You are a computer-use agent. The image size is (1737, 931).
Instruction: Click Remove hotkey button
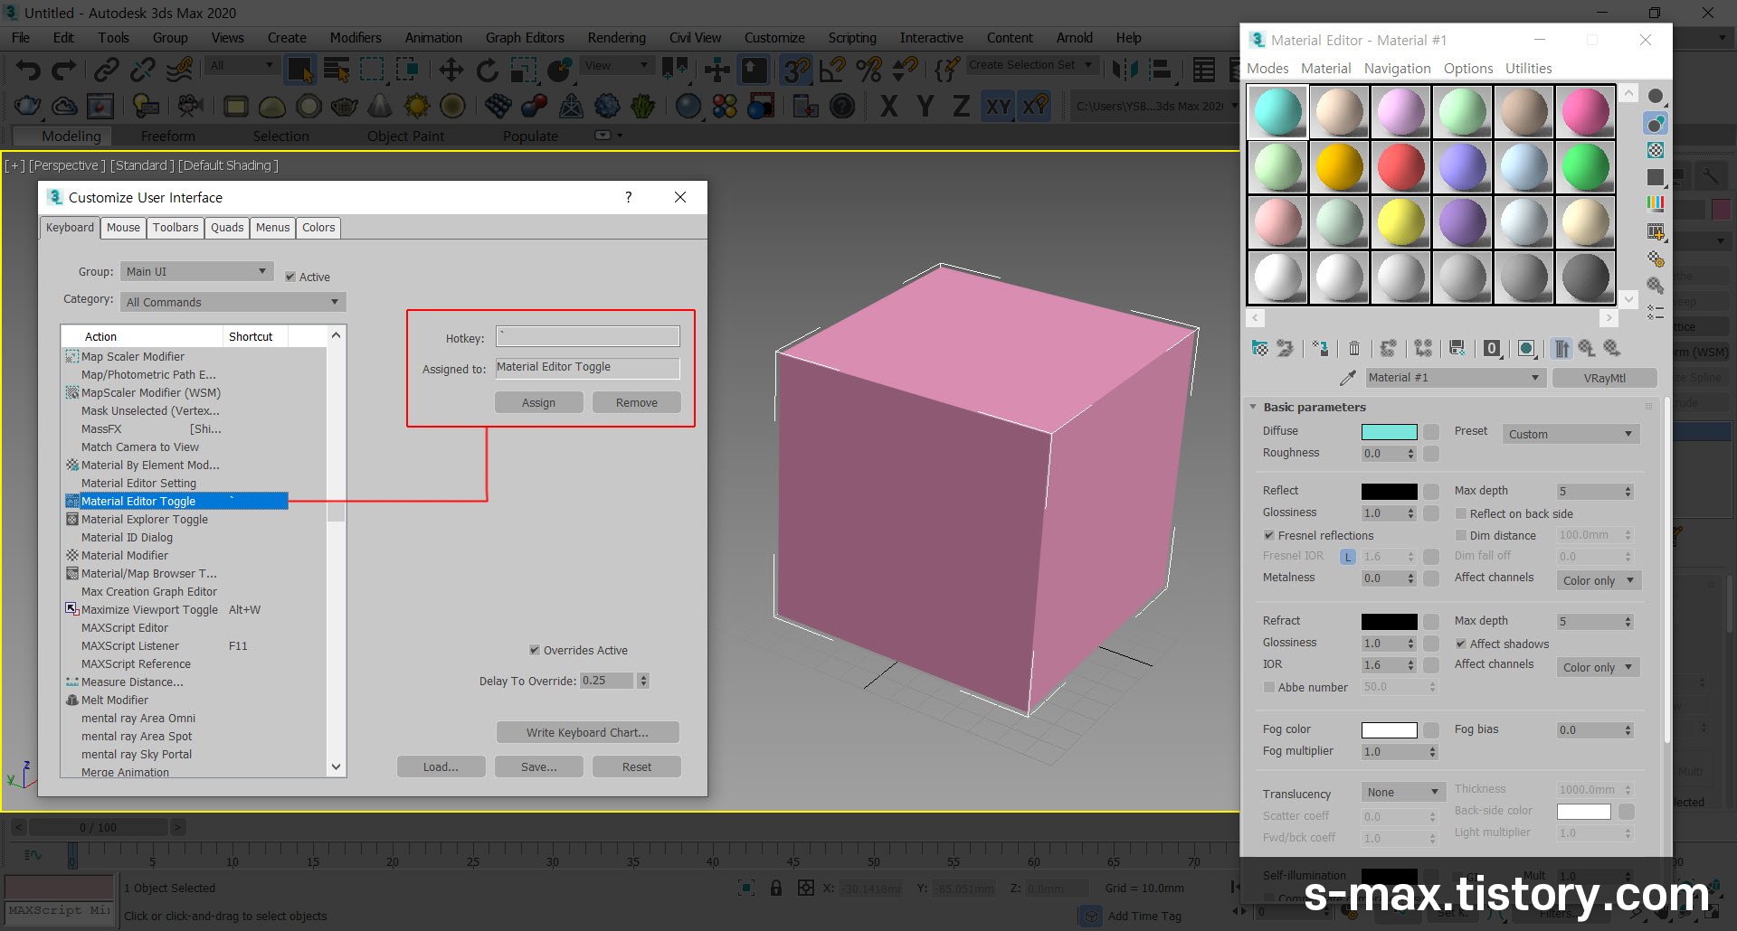coord(636,402)
